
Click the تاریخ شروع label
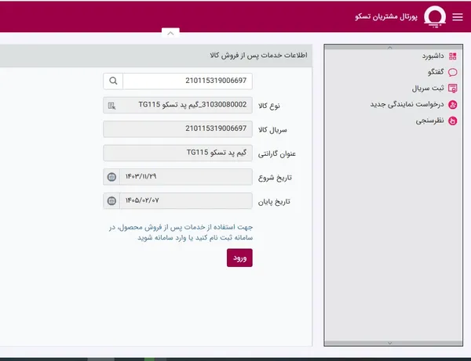click(275, 178)
